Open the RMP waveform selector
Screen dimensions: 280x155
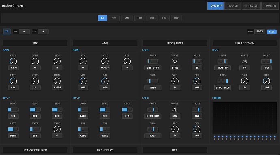click(175, 116)
